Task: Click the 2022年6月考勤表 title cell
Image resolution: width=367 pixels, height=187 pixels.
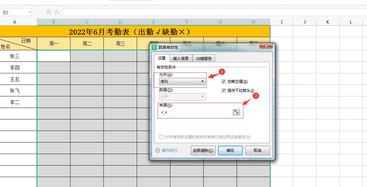Action: (x=135, y=31)
